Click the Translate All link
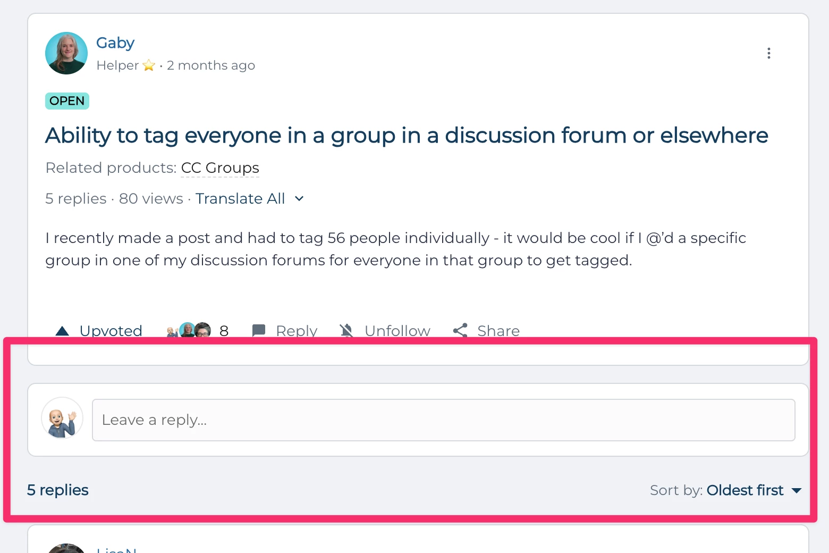 pyautogui.click(x=240, y=199)
